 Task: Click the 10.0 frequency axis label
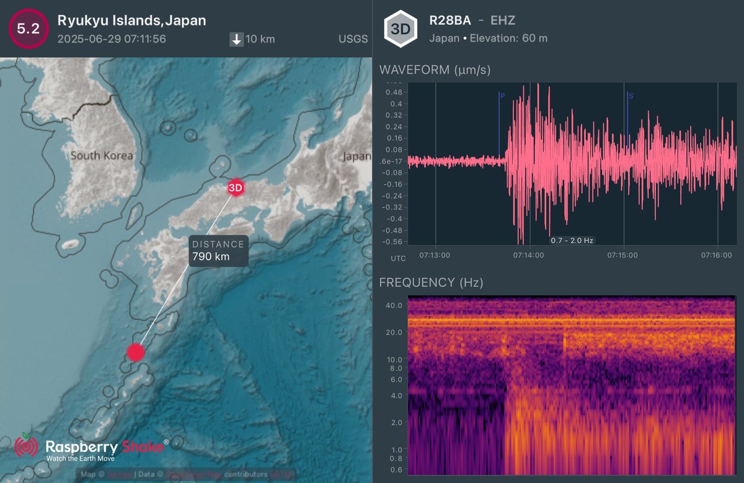(395, 360)
